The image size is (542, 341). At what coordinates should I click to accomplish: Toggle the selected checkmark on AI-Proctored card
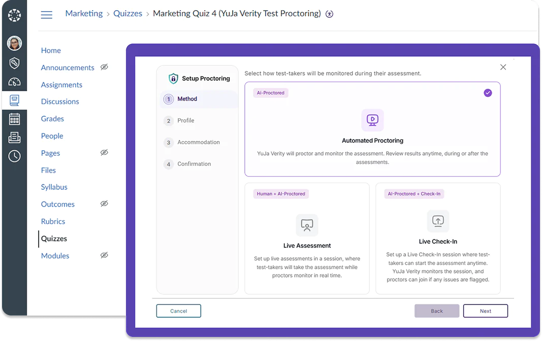click(488, 93)
